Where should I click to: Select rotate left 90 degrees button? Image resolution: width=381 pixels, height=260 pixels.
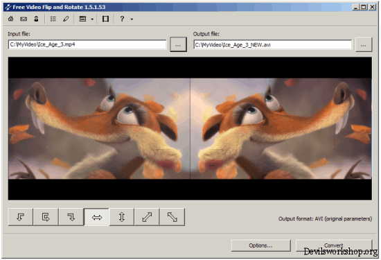pyautogui.click(x=20, y=217)
